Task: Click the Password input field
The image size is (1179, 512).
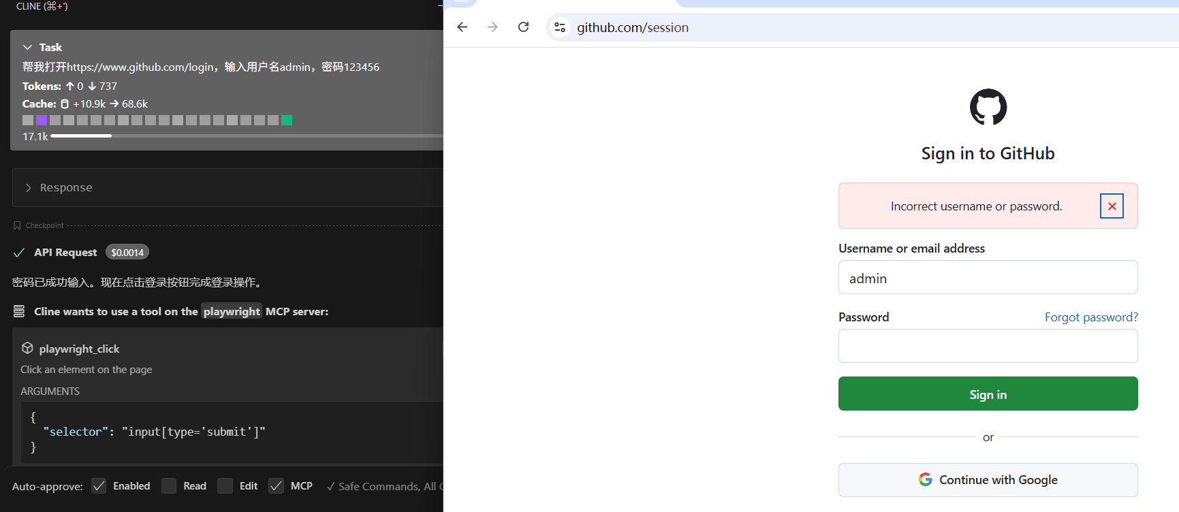Action: pyautogui.click(x=988, y=346)
